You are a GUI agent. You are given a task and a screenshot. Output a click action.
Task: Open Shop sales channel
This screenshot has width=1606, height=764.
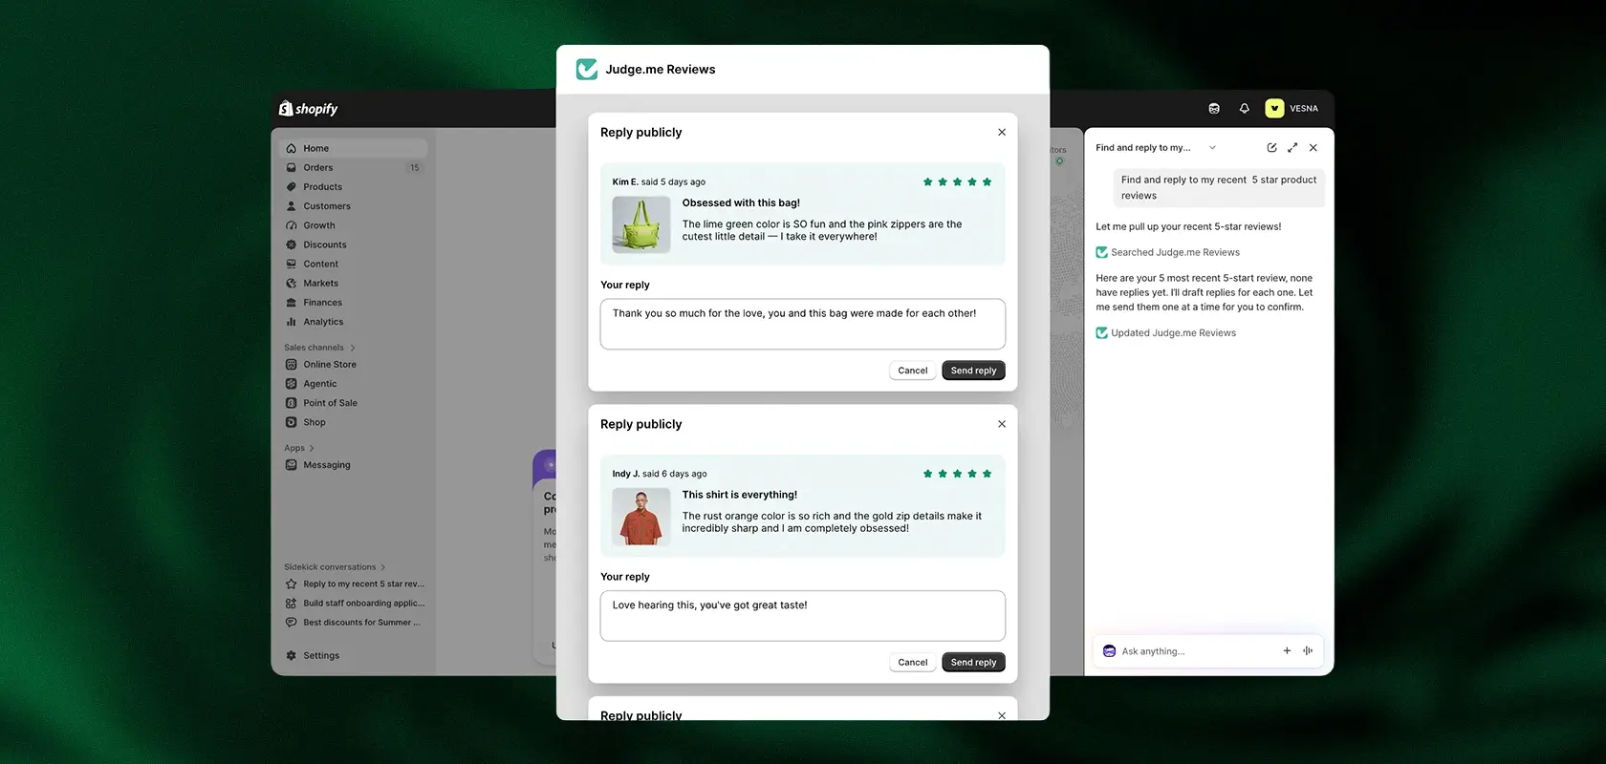pyautogui.click(x=353, y=422)
